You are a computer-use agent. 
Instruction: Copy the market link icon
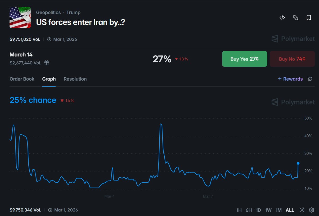(x=295, y=17)
